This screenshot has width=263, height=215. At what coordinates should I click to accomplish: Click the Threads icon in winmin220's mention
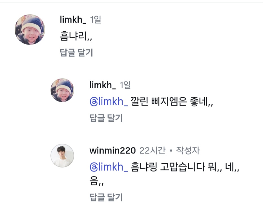(x=93, y=167)
